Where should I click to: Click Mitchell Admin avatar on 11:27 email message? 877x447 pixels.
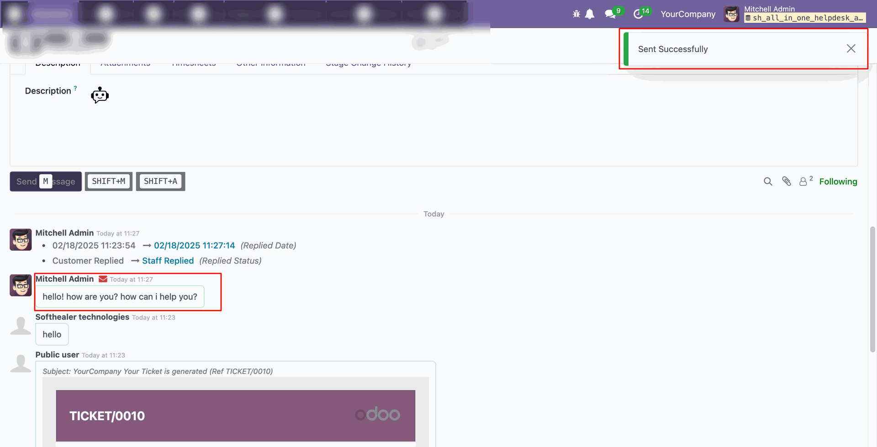point(21,285)
